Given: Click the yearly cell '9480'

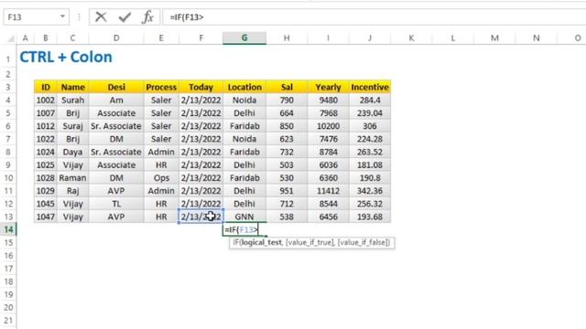Looking at the screenshot, I should coord(328,100).
